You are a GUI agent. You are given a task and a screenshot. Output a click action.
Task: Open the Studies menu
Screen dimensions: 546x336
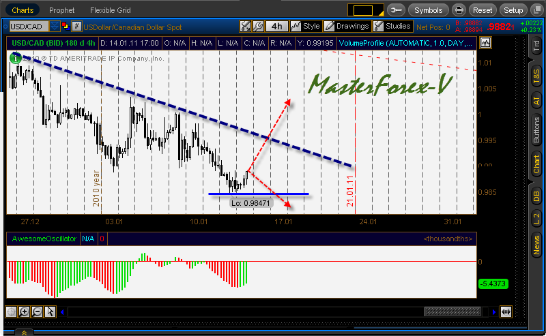coord(392,26)
